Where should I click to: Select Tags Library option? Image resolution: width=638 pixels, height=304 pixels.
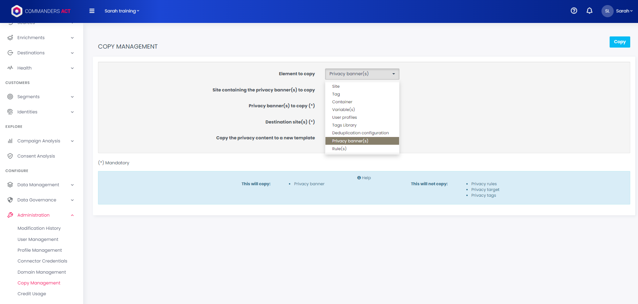(344, 125)
